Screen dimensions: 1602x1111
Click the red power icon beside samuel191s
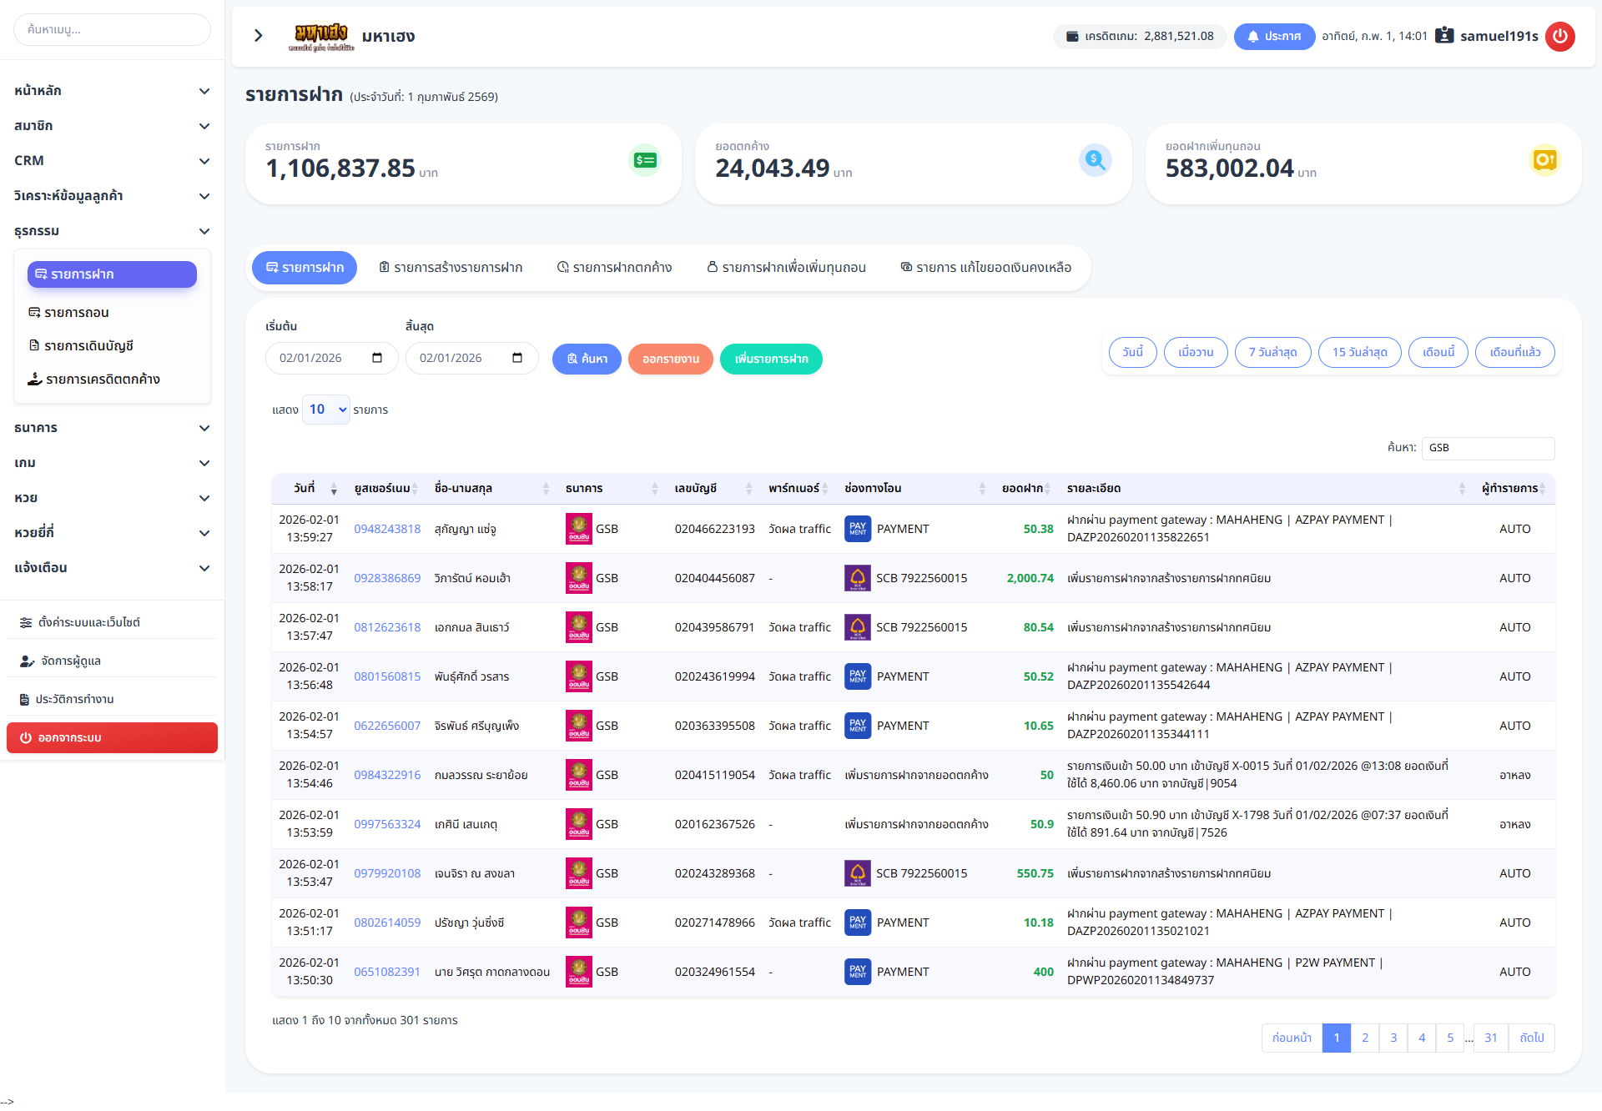(1559, 36)
